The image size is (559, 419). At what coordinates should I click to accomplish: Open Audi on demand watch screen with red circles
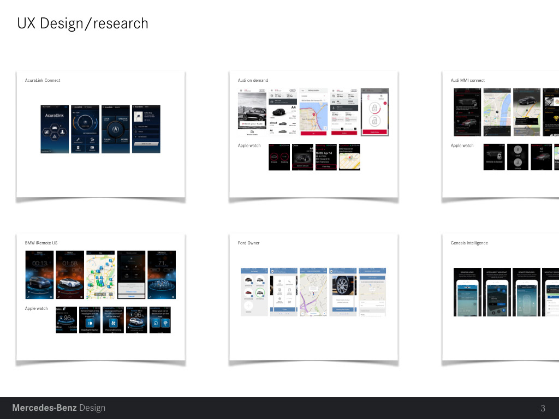[279, 157]
